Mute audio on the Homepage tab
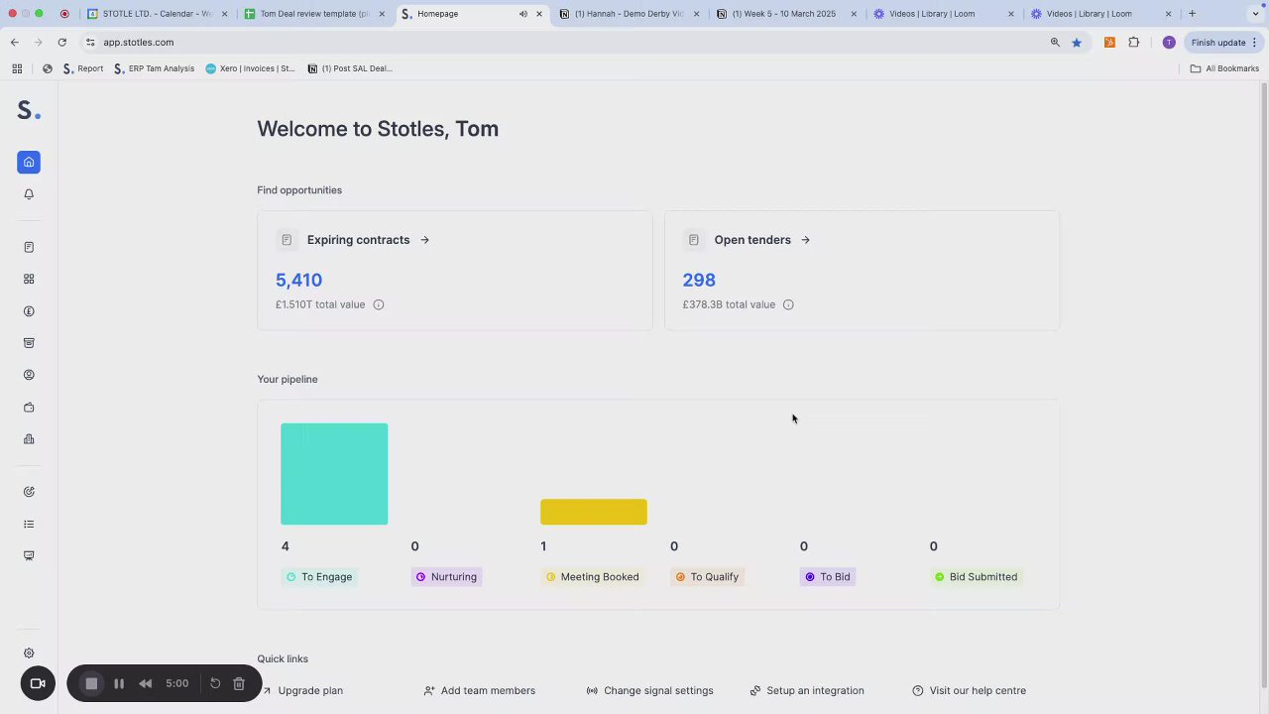1269x714 pixels. [x=522, y=14]
